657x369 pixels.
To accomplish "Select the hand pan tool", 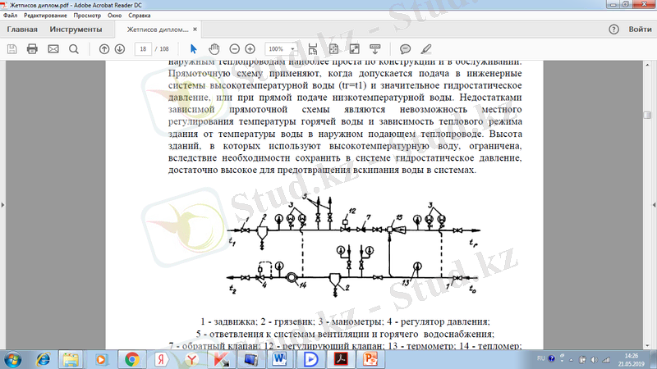I will [x=214, y=48].
